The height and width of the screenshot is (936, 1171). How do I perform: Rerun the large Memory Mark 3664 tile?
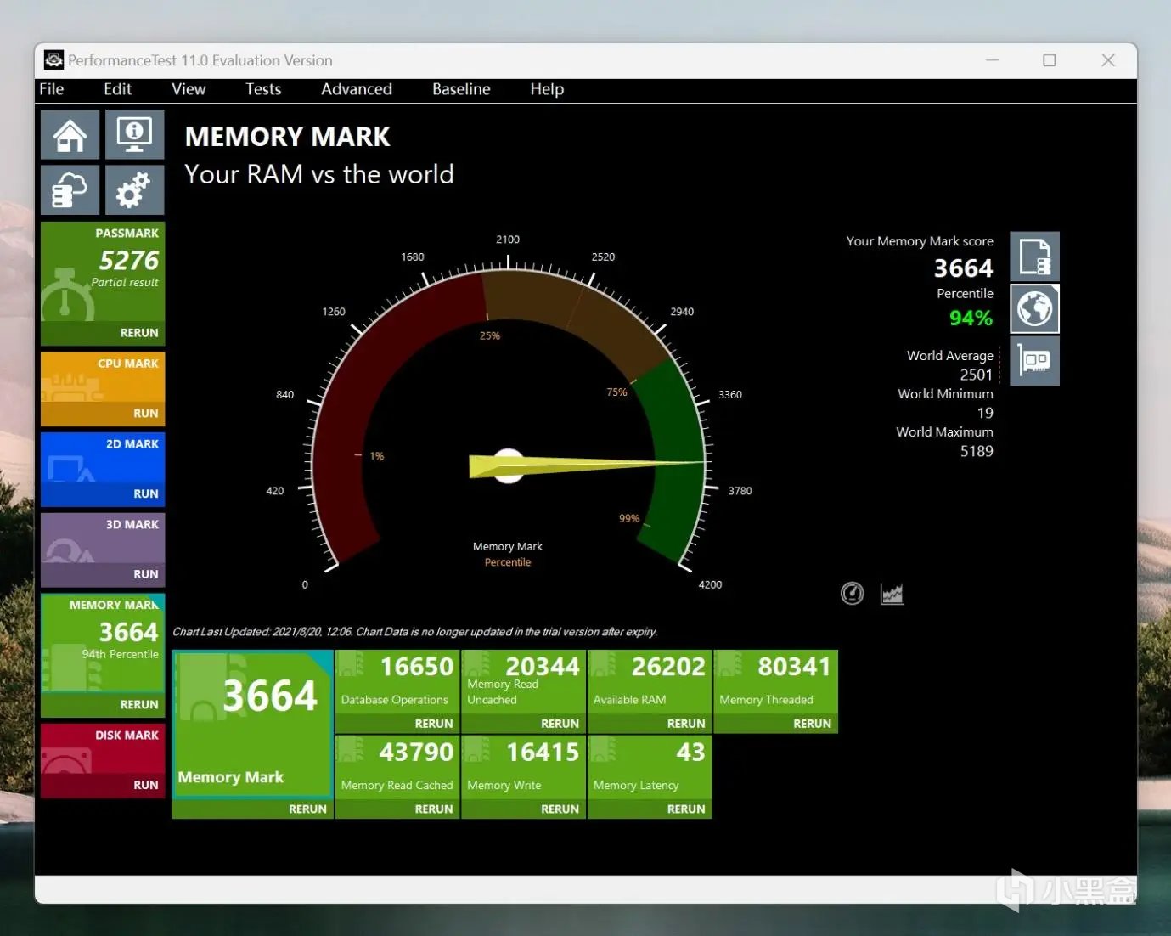pos(307,809)
